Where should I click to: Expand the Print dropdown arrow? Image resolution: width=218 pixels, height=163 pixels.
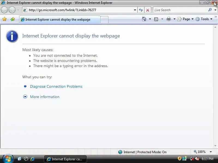click(x=174, y=19)
